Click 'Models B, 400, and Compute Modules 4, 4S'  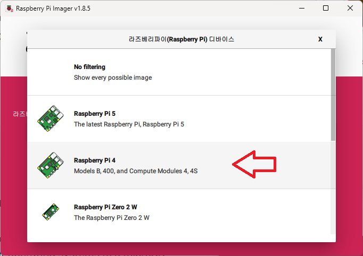pyautogui.click(x=136, y=171)
